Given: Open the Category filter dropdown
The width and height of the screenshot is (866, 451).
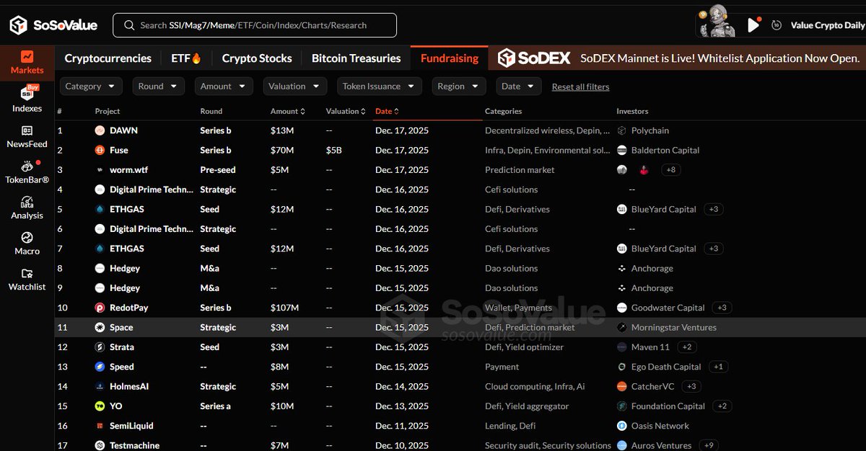Looking at the screenshot, I should [x=91, y=86].
